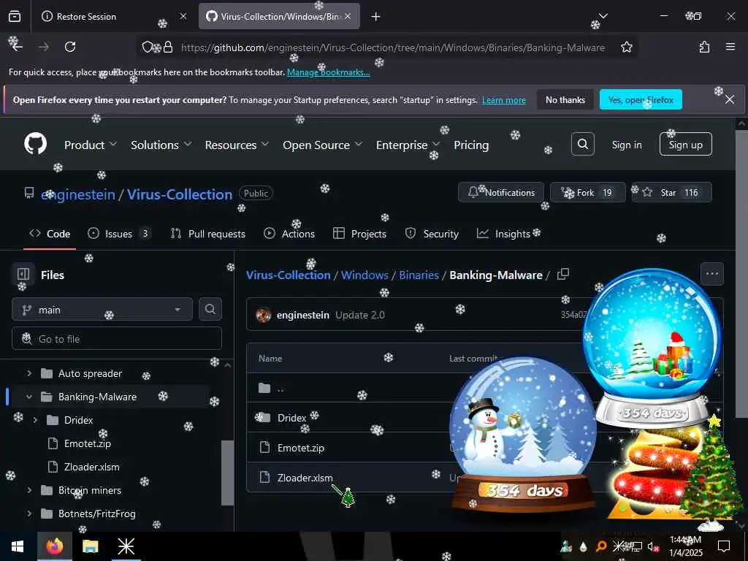748x561 pixels.
Task: Go back with the browser back arrow
Action: [18, 47]
